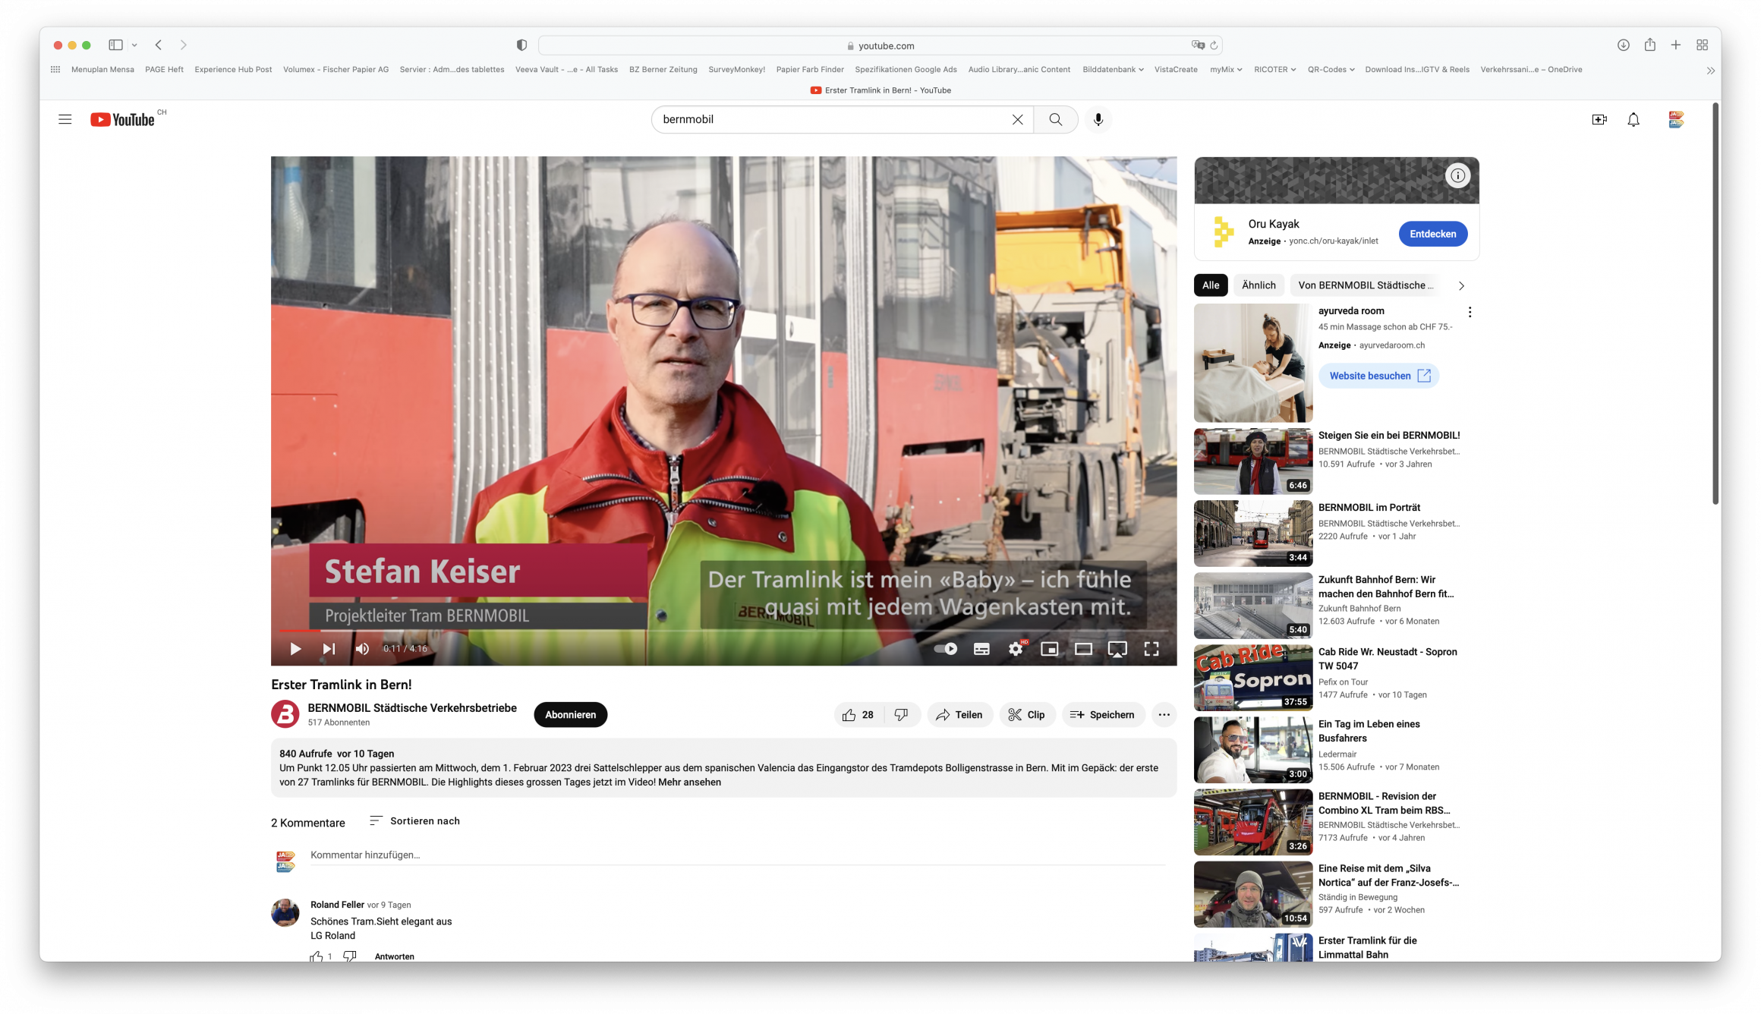Viewport: 1761px width, 1014px height.
Task: Open Sortieren nach sort menu
Action: pyautogui.click(x=414, y=821)
